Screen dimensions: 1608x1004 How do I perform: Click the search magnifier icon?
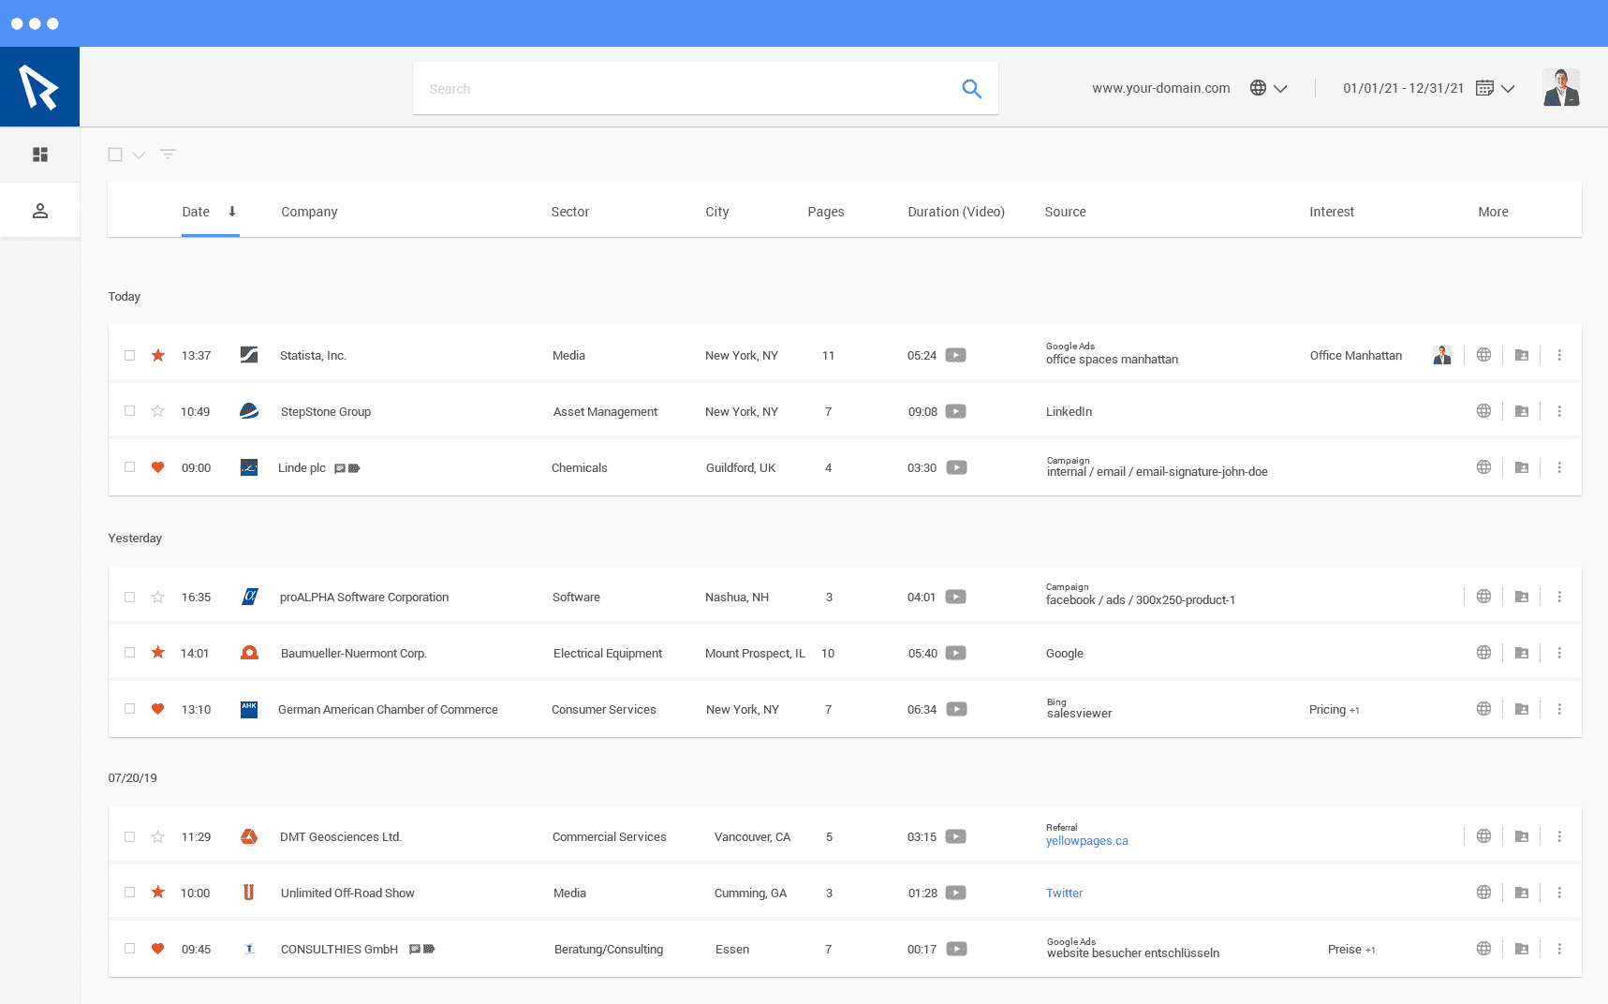pos(971,89)
